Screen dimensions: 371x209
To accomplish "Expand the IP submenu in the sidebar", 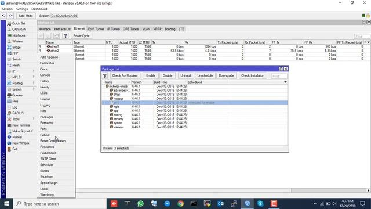I will click(x=21, y=71).
